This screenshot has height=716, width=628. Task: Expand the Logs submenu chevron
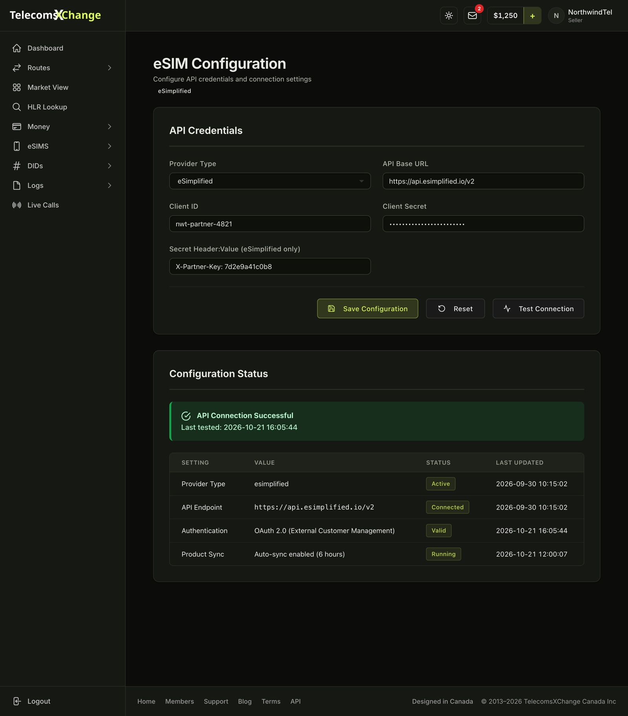tap(110, 185)
